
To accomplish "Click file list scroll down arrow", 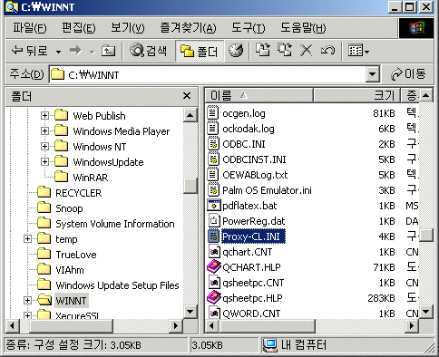I will point(426,311).
